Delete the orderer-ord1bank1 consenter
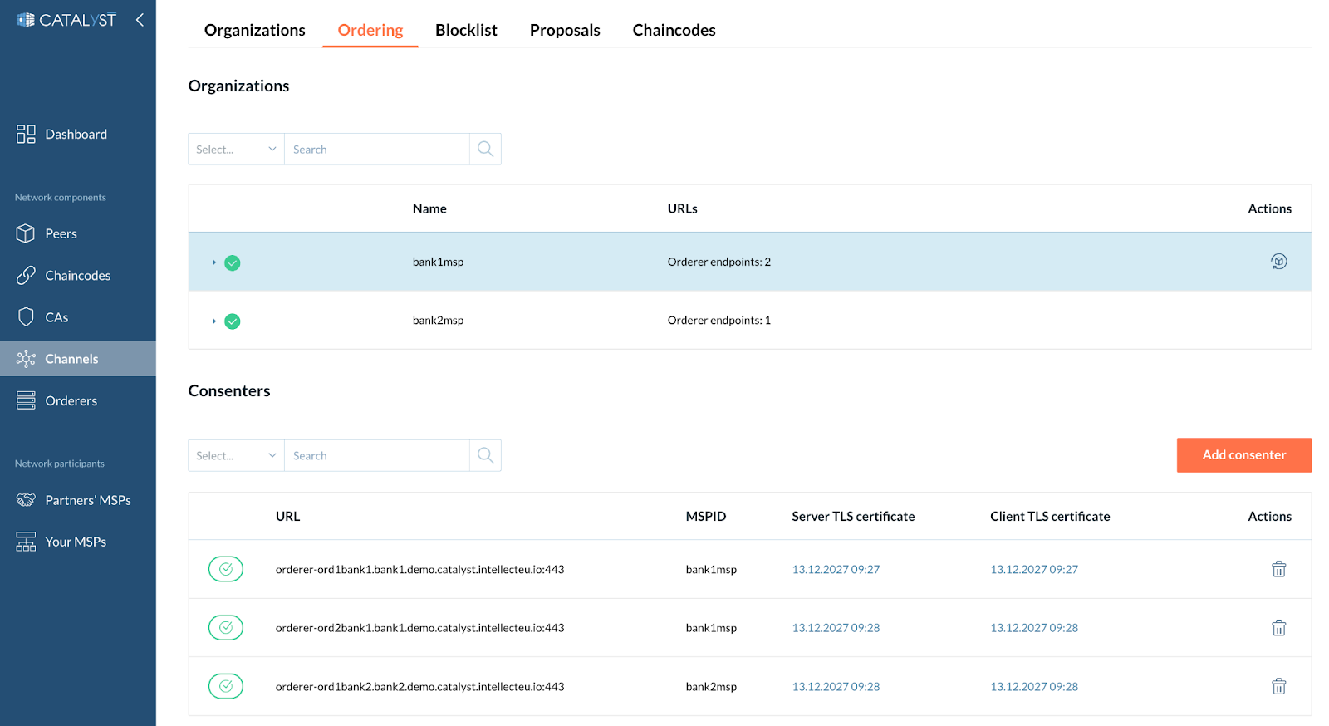 click(1278, 569)
